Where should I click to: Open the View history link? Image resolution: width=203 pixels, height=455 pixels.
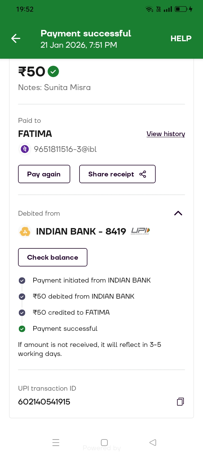166,134
